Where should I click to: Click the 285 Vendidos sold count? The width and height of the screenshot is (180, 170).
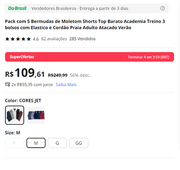[82, 39]
